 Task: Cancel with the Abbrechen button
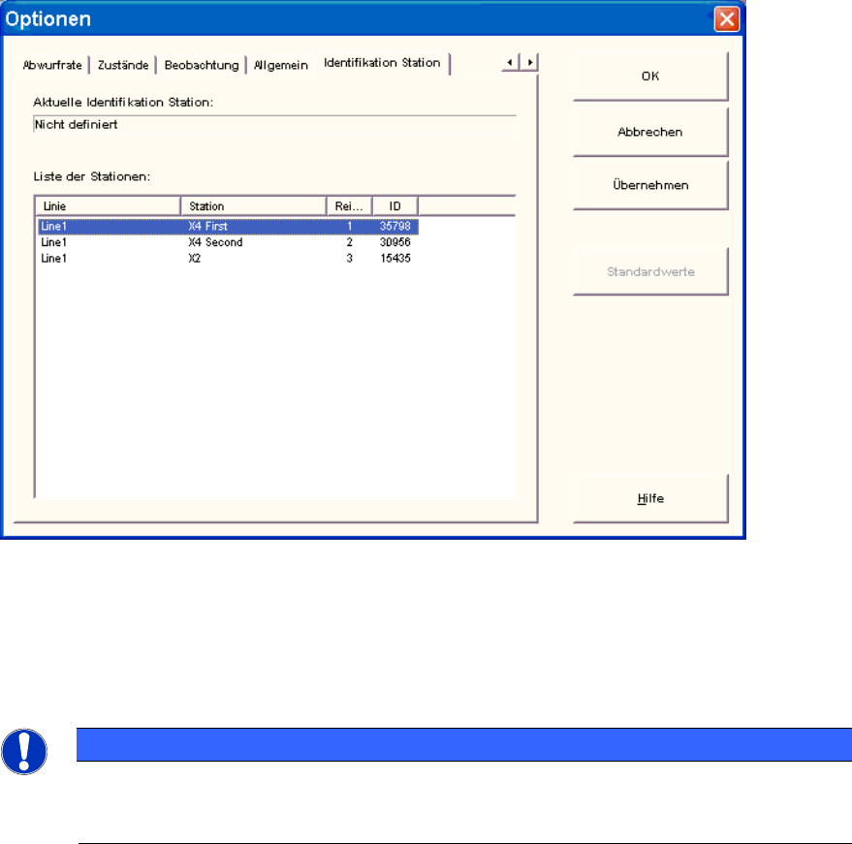click(650, 132)
